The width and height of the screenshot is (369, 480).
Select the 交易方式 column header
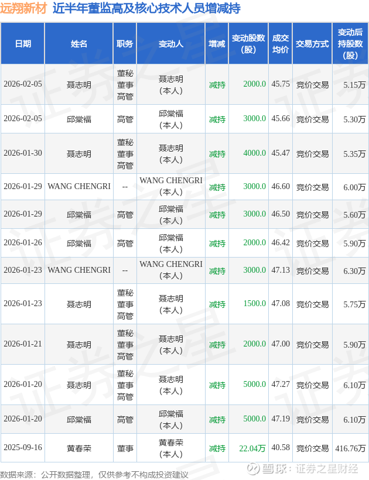pyautogui.click(x=312, y=44)
